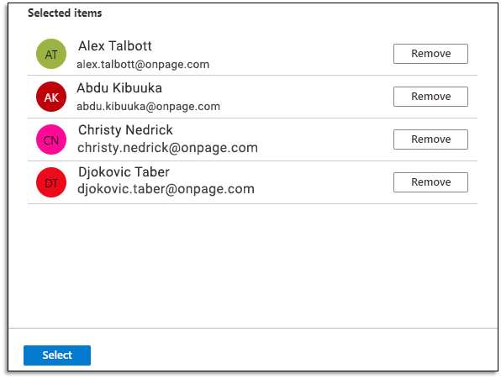Click the Djokovic Taber name
The height and width of the screenshot is (379, 501).
pyautogui.click(x=124, y=172)
